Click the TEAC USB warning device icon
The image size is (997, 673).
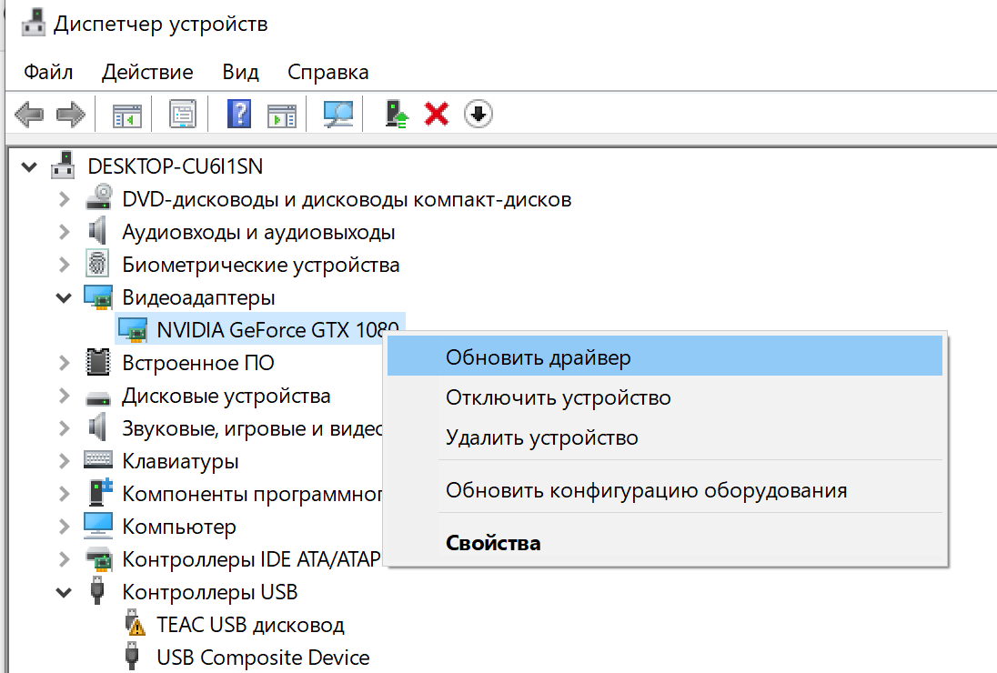point(134,623)
